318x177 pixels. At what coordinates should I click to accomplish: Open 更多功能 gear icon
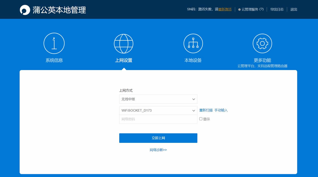[x=262, y=43]
